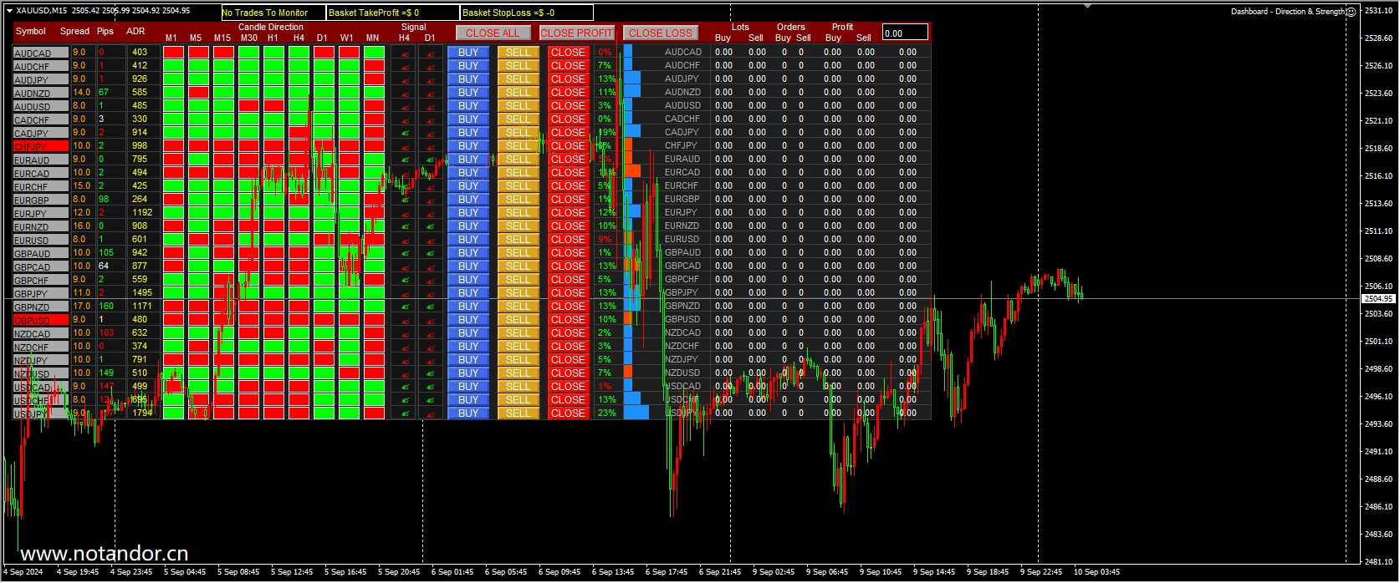Screen dimensions: 1400x583
Task: Click the D1 signal arrow for EURCHF
Action: (430, 186)
